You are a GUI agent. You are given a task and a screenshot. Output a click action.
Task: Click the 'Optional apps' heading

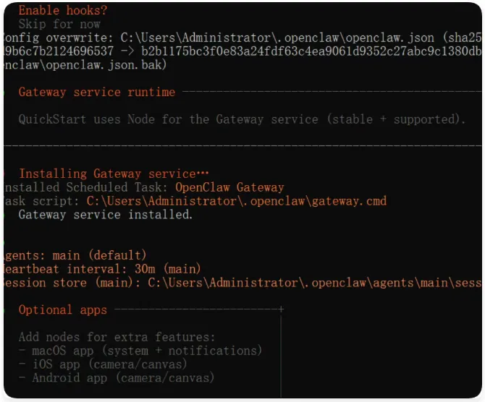(63, 310)
